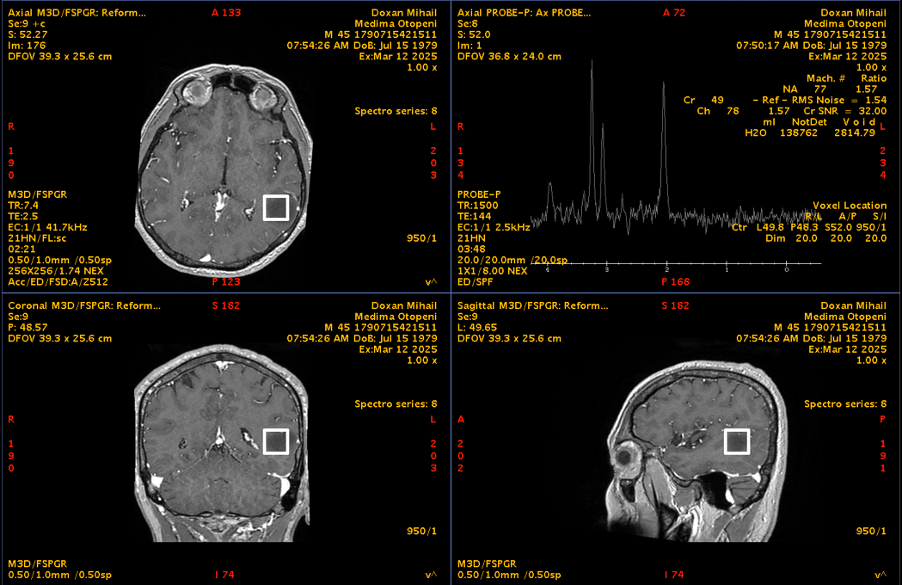Select the Im: 176 image number in axial view

point(26,46)
